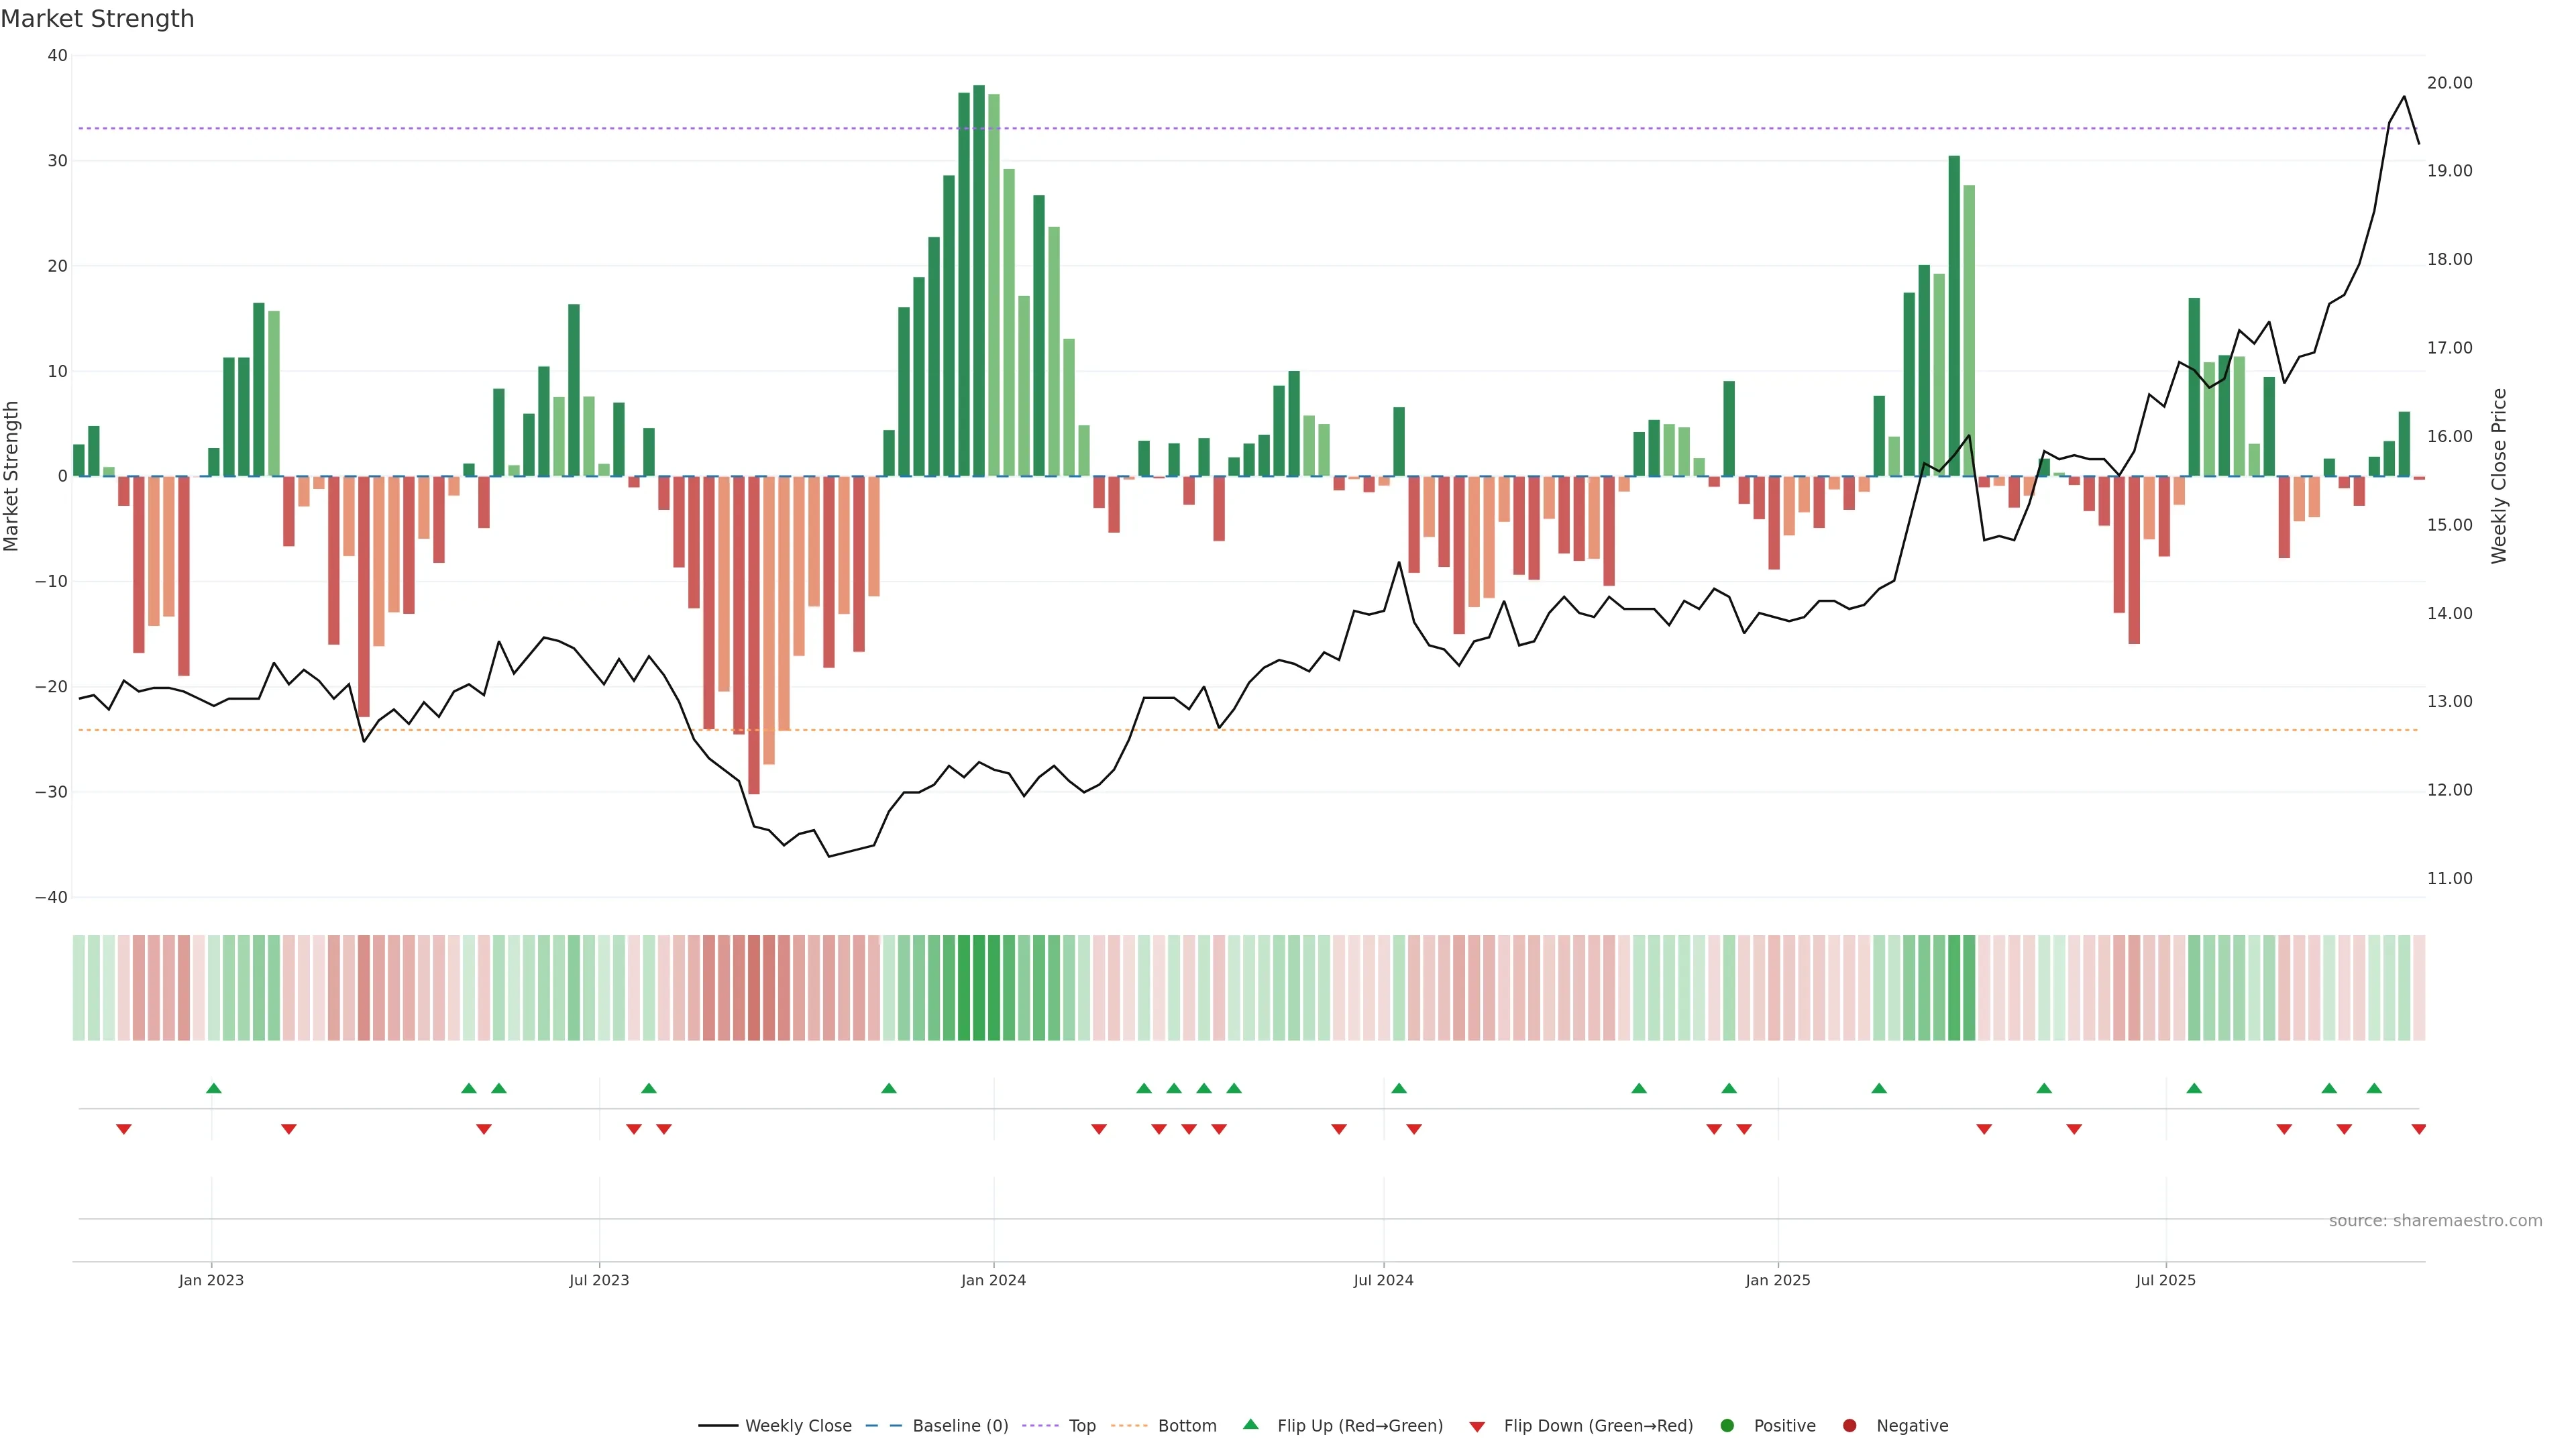Click the source sharemaestro.com text
This screenshot has height=1449, width=2576.
[2435, 1221]
